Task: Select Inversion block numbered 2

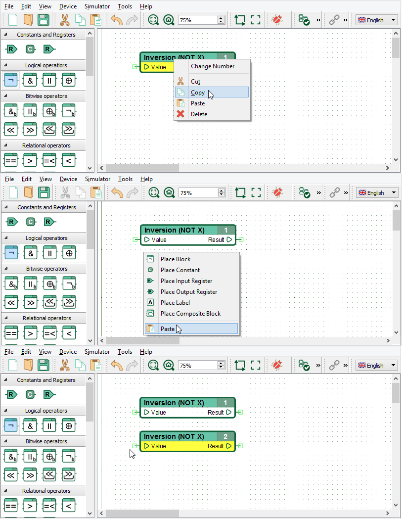Action: 187,441
